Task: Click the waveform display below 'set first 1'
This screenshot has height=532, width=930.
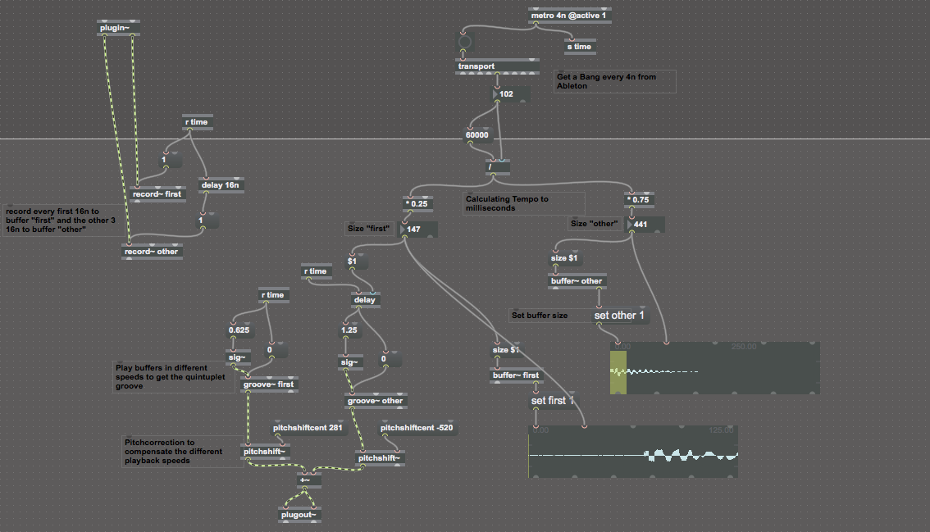Action: [633, 452]
